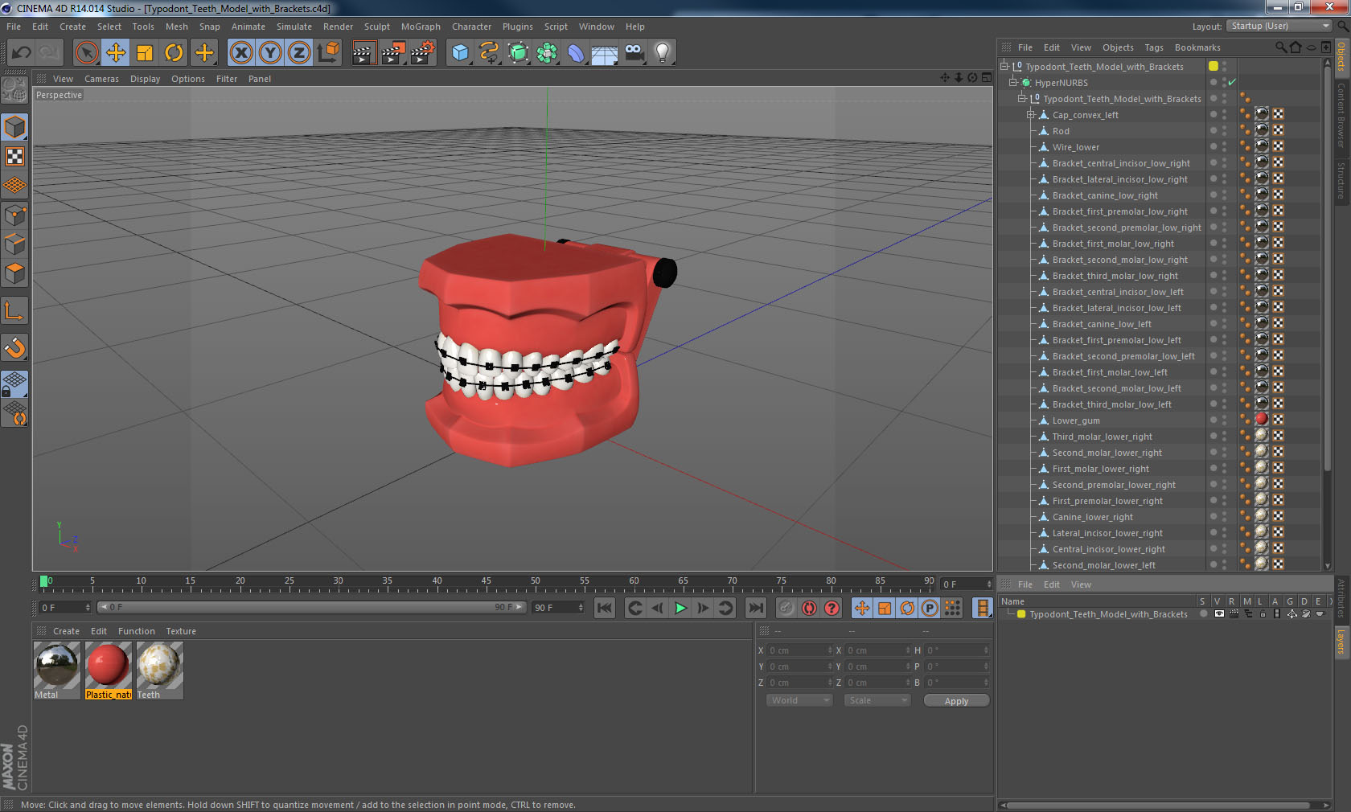Collapse the nested Typodont_Teeth_Model_with_Brackets null
1351x812 pixels.
[x=1022, y=98]
